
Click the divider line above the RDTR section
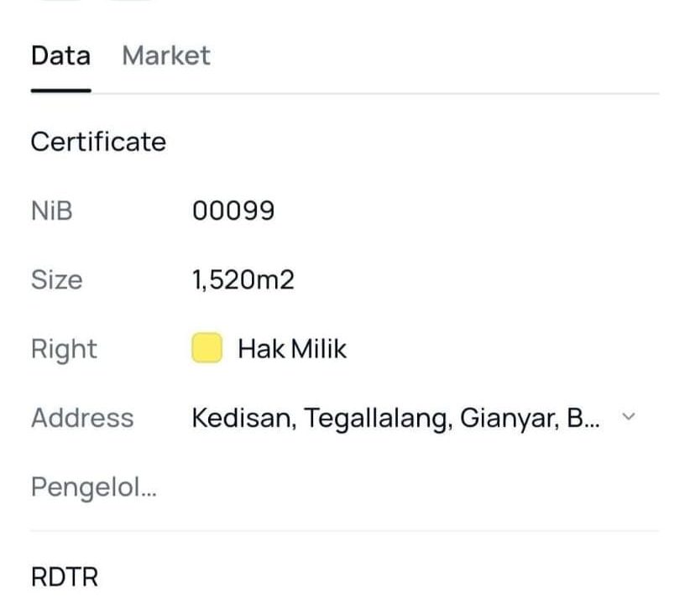point(344,530)
